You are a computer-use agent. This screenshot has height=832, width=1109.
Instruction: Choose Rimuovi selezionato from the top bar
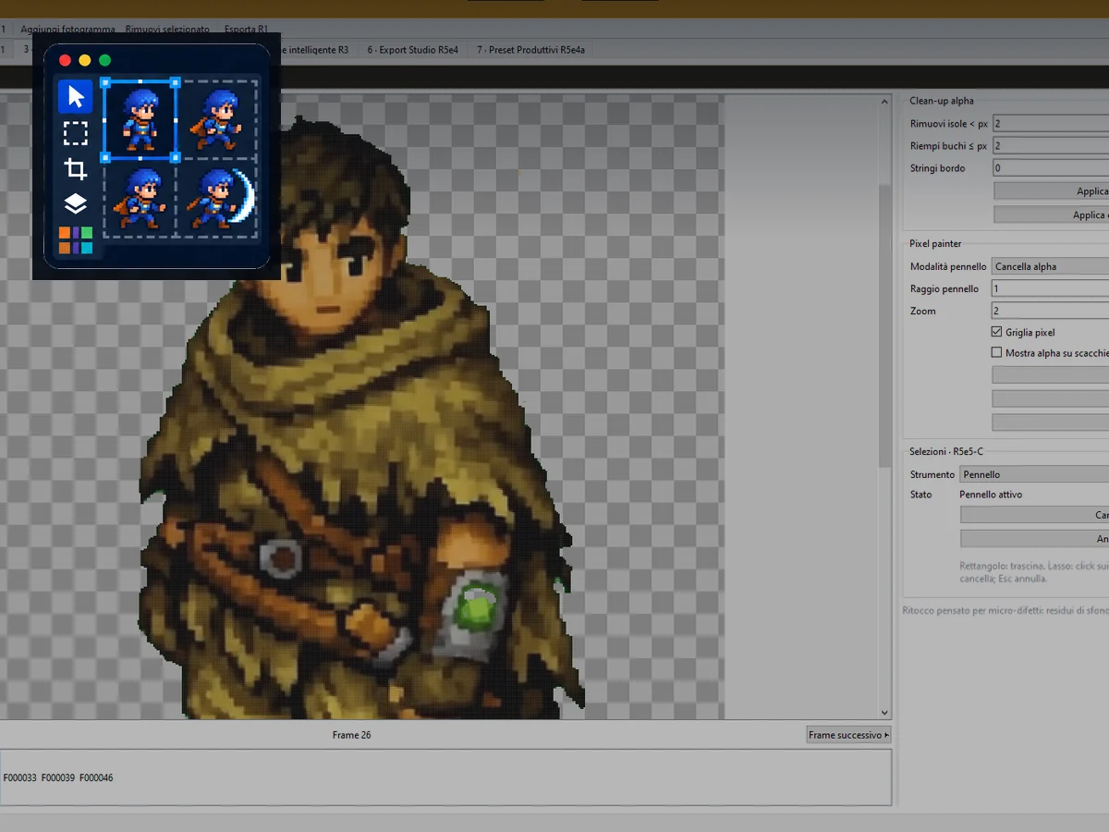click(x=167, y=30)
